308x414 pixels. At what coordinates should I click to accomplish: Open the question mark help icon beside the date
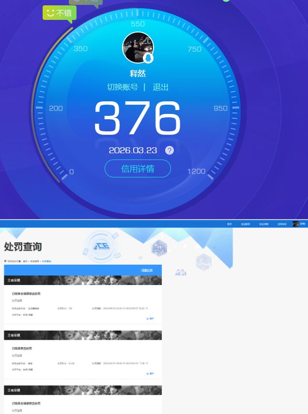(169, 150)
